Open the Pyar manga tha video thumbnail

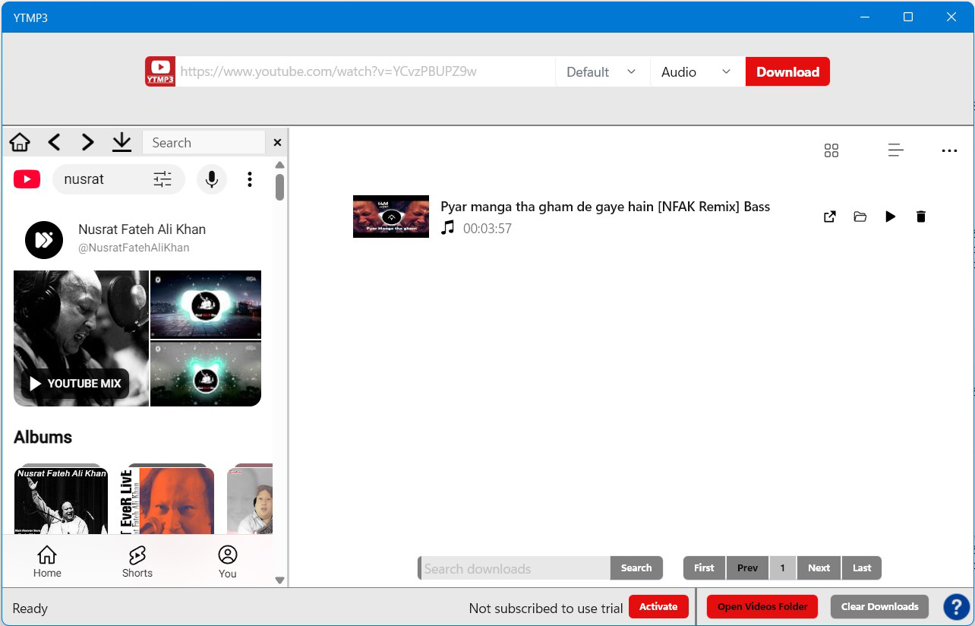(x=391, y=217)
